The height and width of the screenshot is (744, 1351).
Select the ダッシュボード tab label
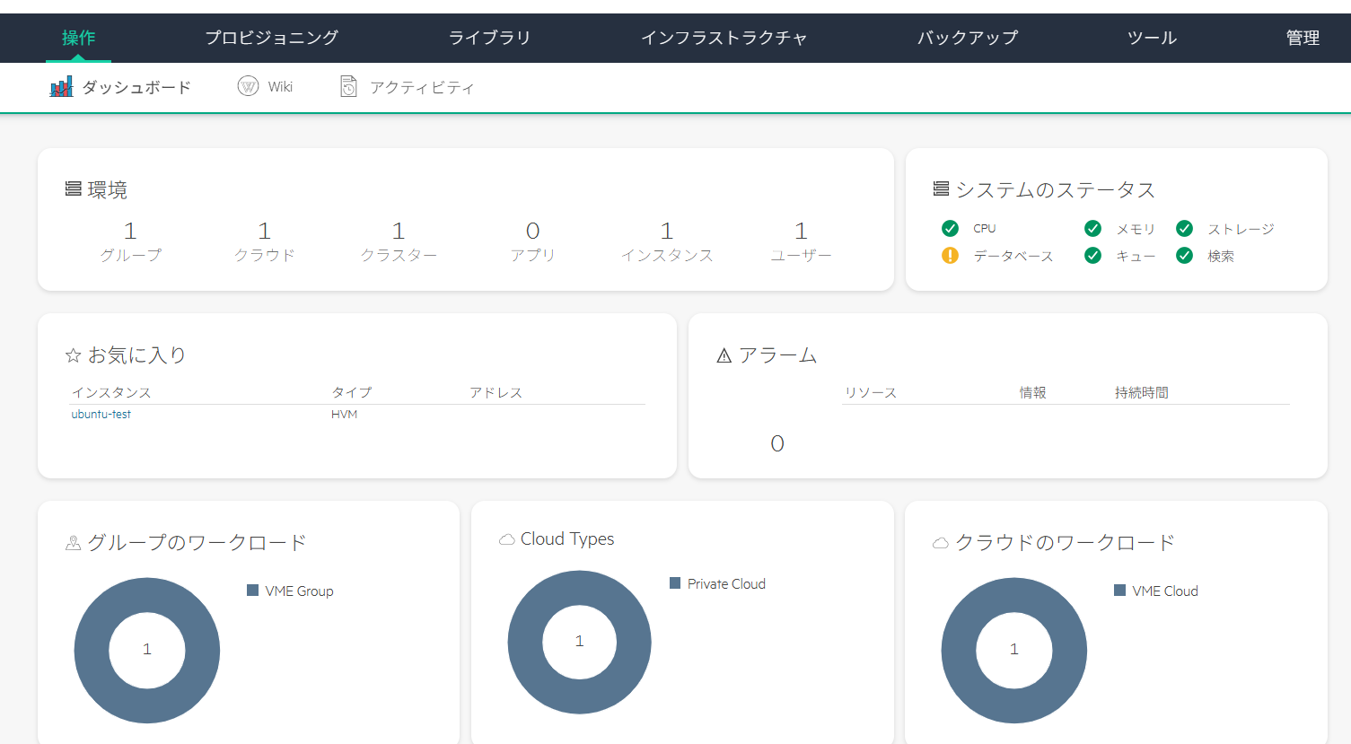136,87
